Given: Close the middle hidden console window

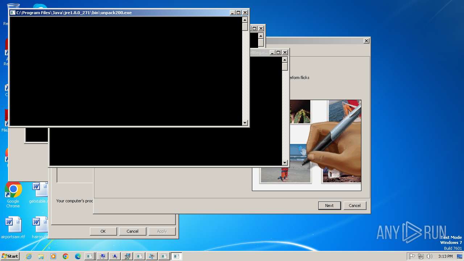Looking at the screenshot, I should [261, 28].
